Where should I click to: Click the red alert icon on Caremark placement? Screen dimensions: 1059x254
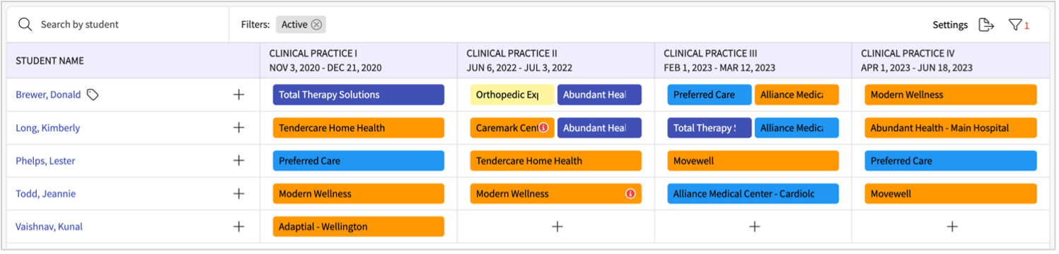point(543,128)
